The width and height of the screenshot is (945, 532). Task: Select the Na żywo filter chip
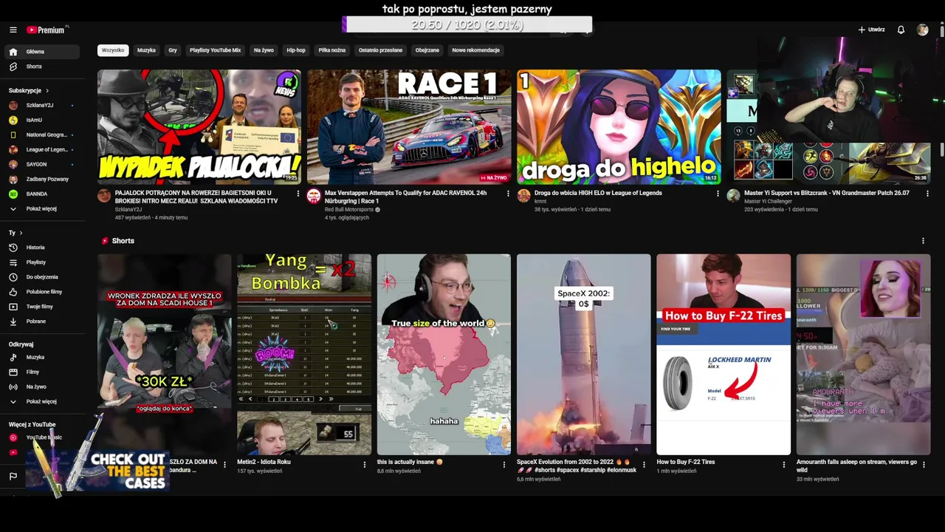coord(264,50)
